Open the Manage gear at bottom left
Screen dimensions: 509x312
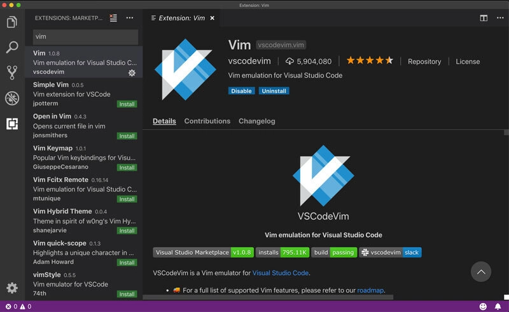[x=11, y=288]
